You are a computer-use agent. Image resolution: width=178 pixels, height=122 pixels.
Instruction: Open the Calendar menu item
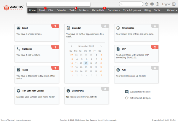(x=61, y=10)
